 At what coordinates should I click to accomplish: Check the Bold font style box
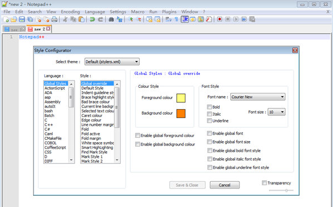[210, 107]
